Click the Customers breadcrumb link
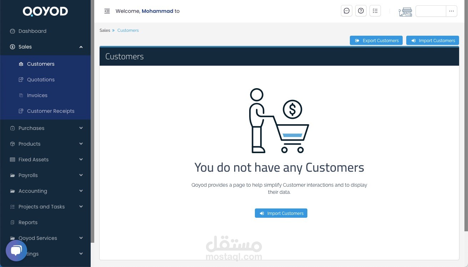 [x=128, y=30]
